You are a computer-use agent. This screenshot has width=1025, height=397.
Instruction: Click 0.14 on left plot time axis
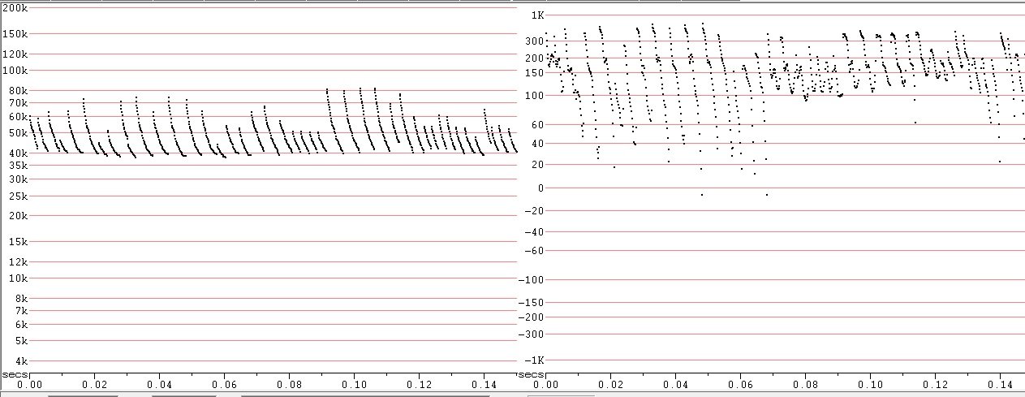[485, 385]
